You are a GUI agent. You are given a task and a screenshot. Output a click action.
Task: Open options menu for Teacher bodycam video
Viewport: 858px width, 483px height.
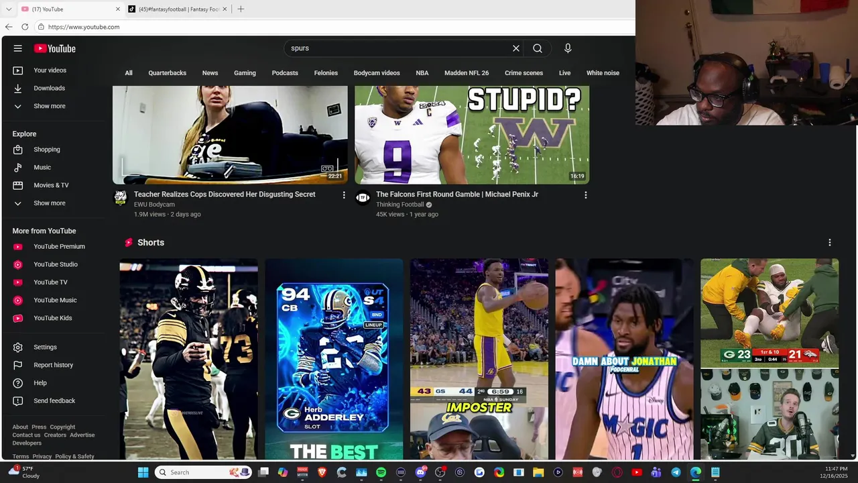tap(344, 195)
